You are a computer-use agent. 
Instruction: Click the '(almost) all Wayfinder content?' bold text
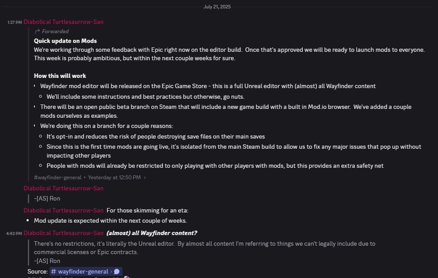pyautogui.click(x=152, y=233)
